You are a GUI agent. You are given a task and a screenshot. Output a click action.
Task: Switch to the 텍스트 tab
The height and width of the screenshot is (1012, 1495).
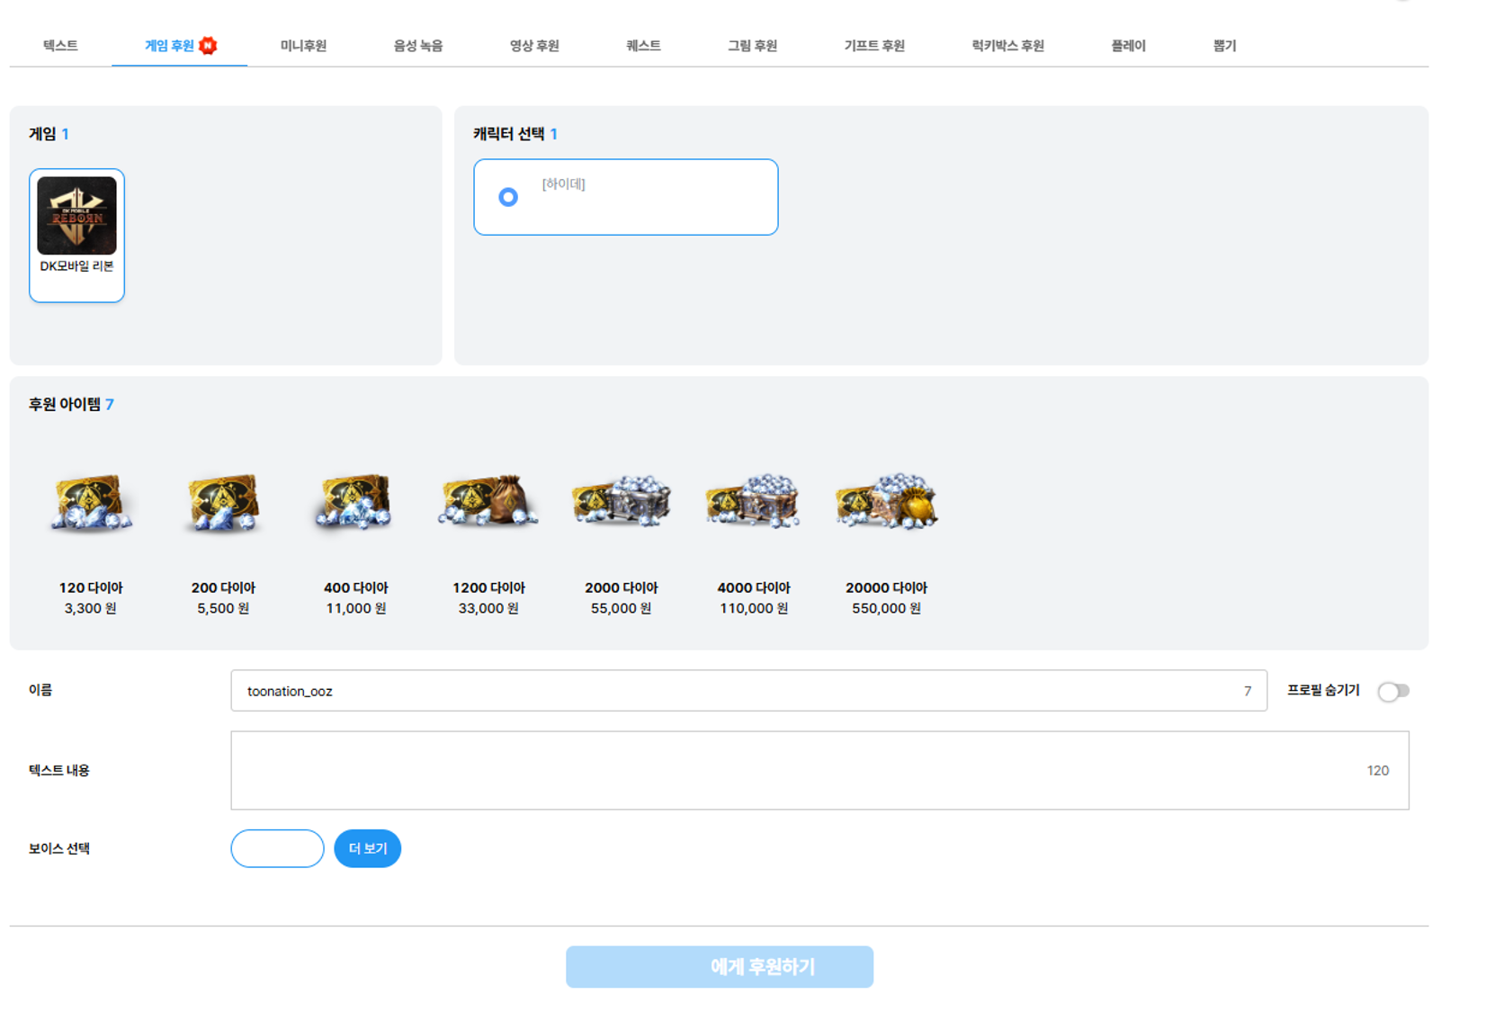click(x=60, y=46)
